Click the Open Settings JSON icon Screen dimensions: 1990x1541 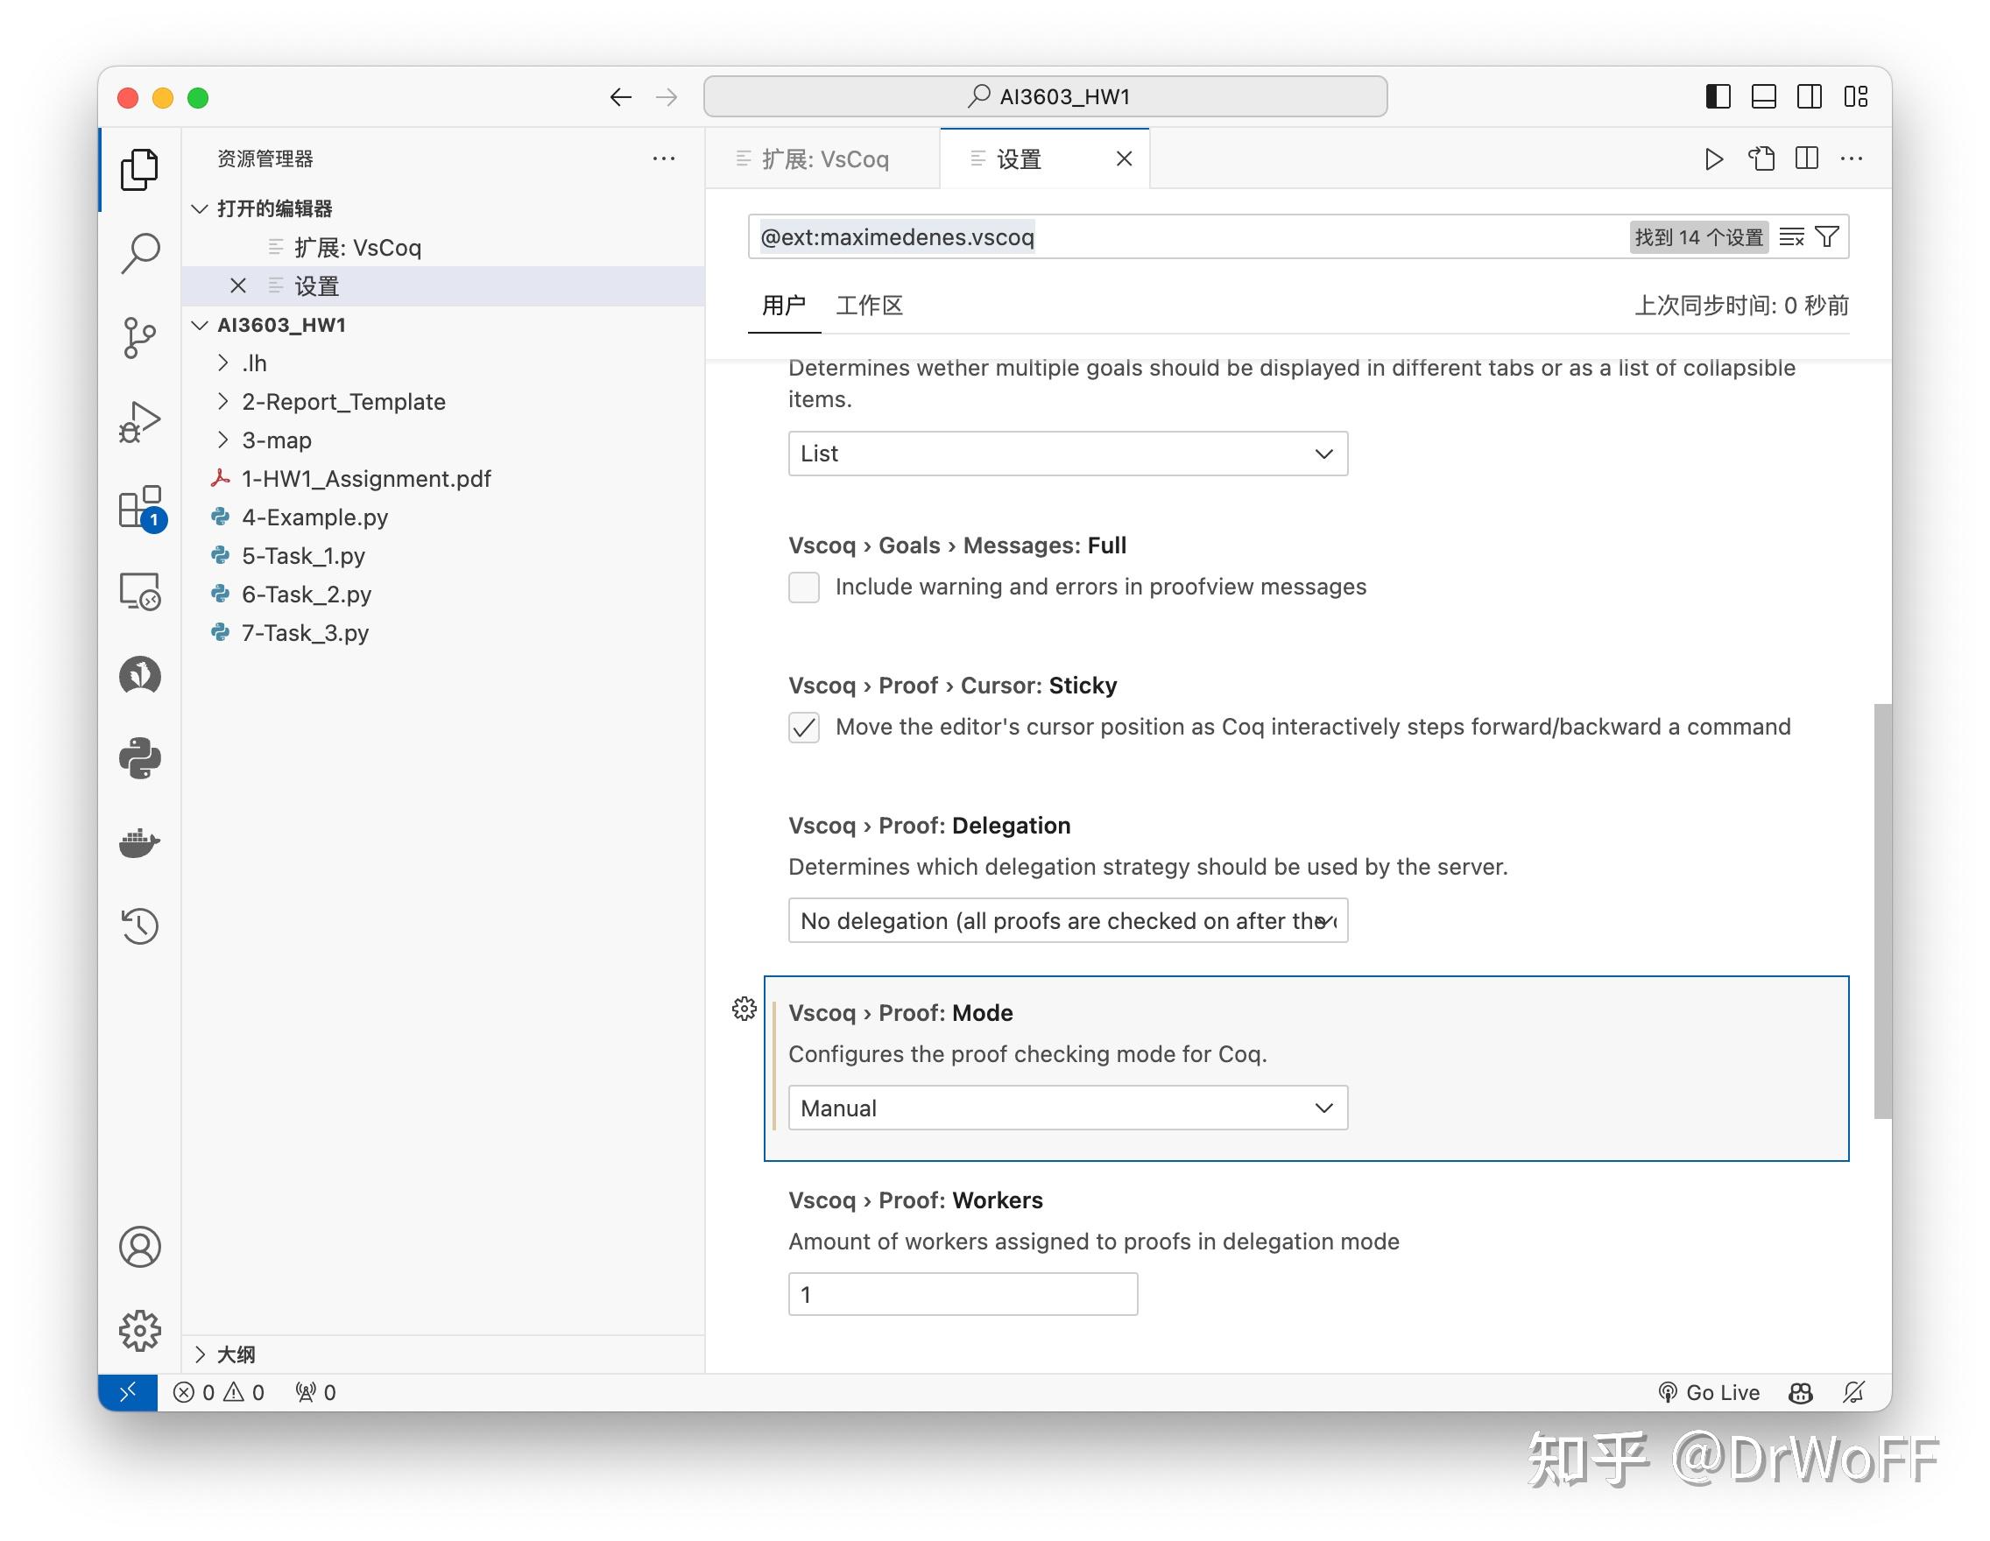(1761, 158)
